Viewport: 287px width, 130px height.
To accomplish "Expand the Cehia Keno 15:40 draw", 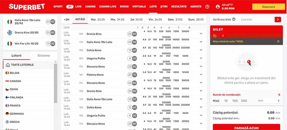I will [x=201, y=107].
